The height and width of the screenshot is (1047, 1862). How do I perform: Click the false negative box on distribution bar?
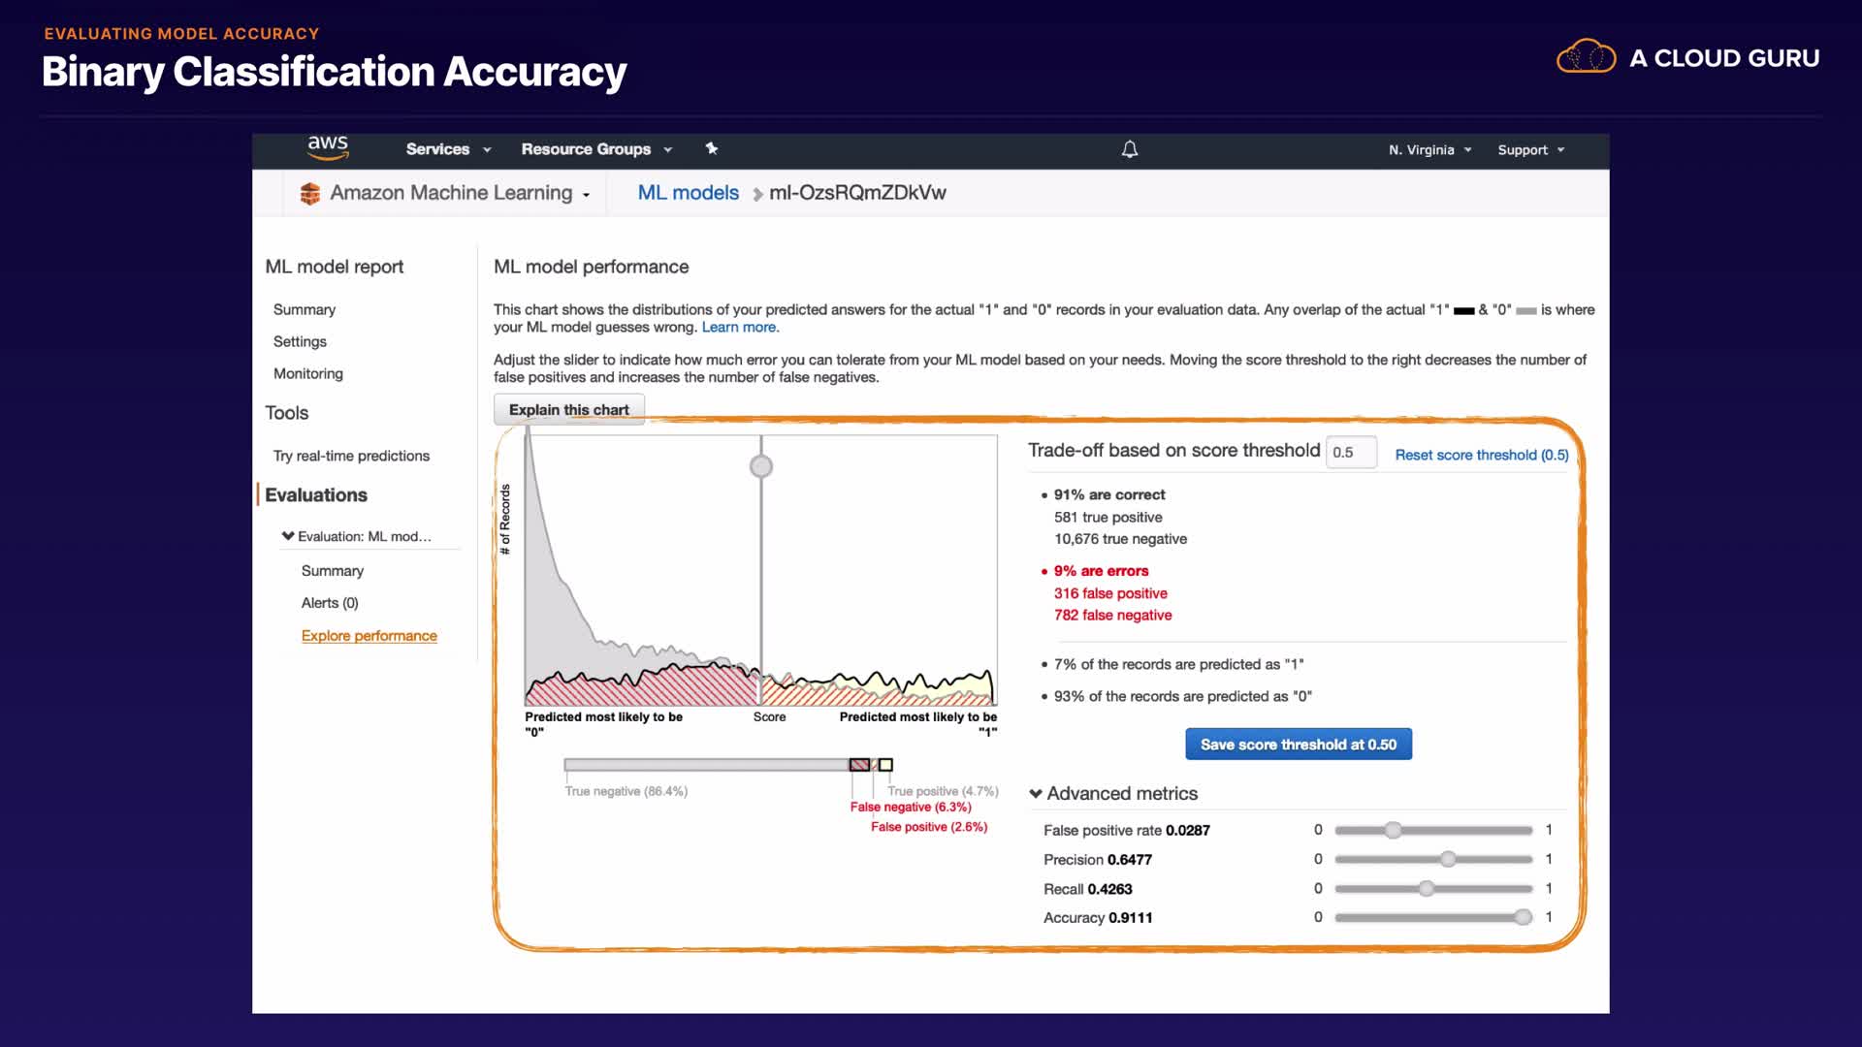point(859,765)
